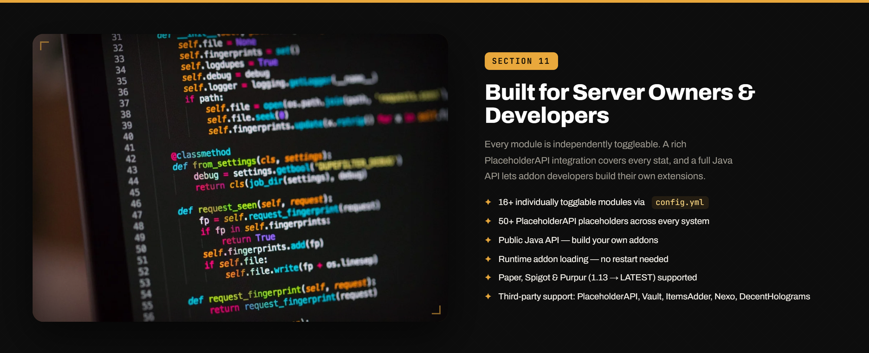Select text 'Public Java API — build your own addons'

tap(578, 240)
